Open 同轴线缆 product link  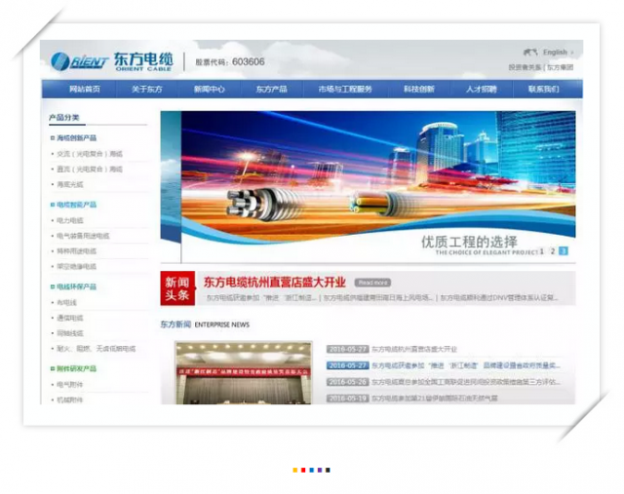(x=70, y=333)
